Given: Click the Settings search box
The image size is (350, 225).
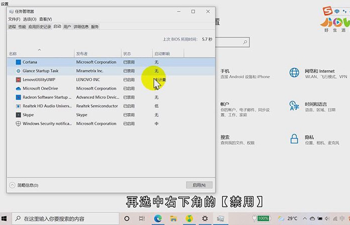Looking at the screenshot, I should coord(232,42).
